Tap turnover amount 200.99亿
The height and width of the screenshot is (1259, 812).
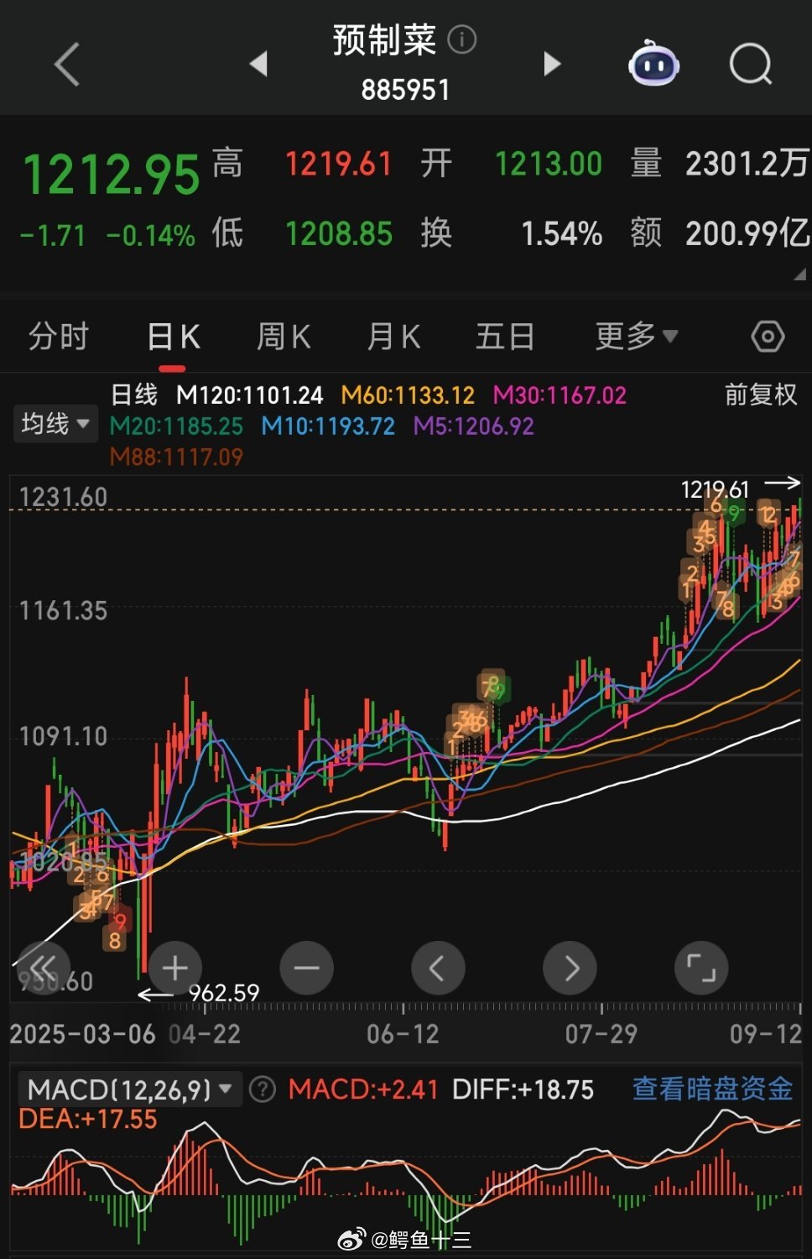(747, 233)
